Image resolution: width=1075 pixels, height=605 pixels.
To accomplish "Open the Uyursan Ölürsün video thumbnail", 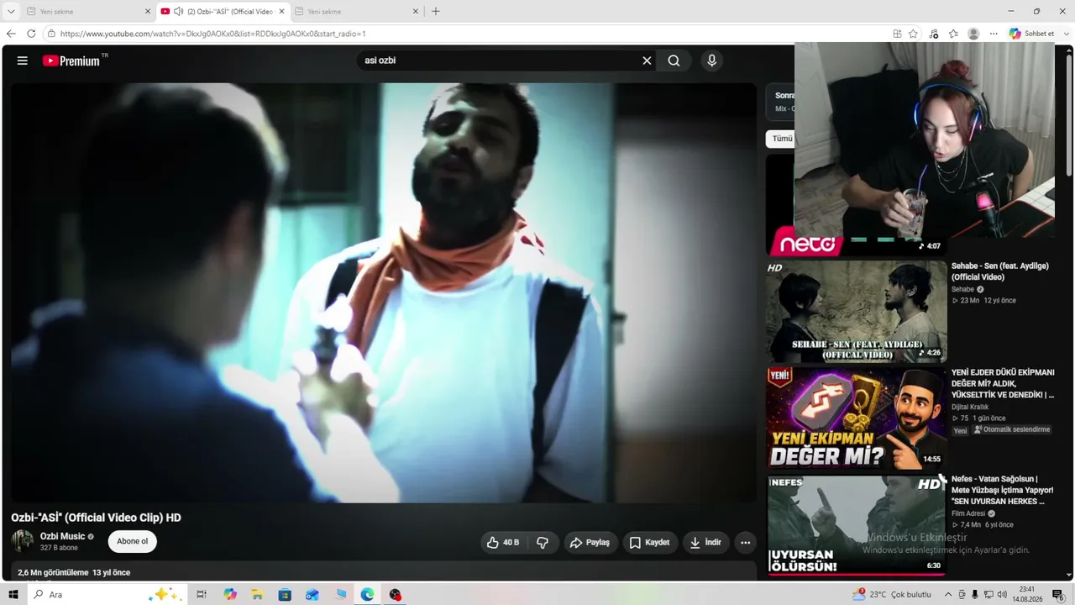I will tap(857, 524).
